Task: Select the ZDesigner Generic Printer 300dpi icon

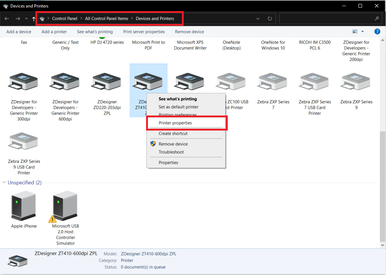Action: [x=24, y=82]
